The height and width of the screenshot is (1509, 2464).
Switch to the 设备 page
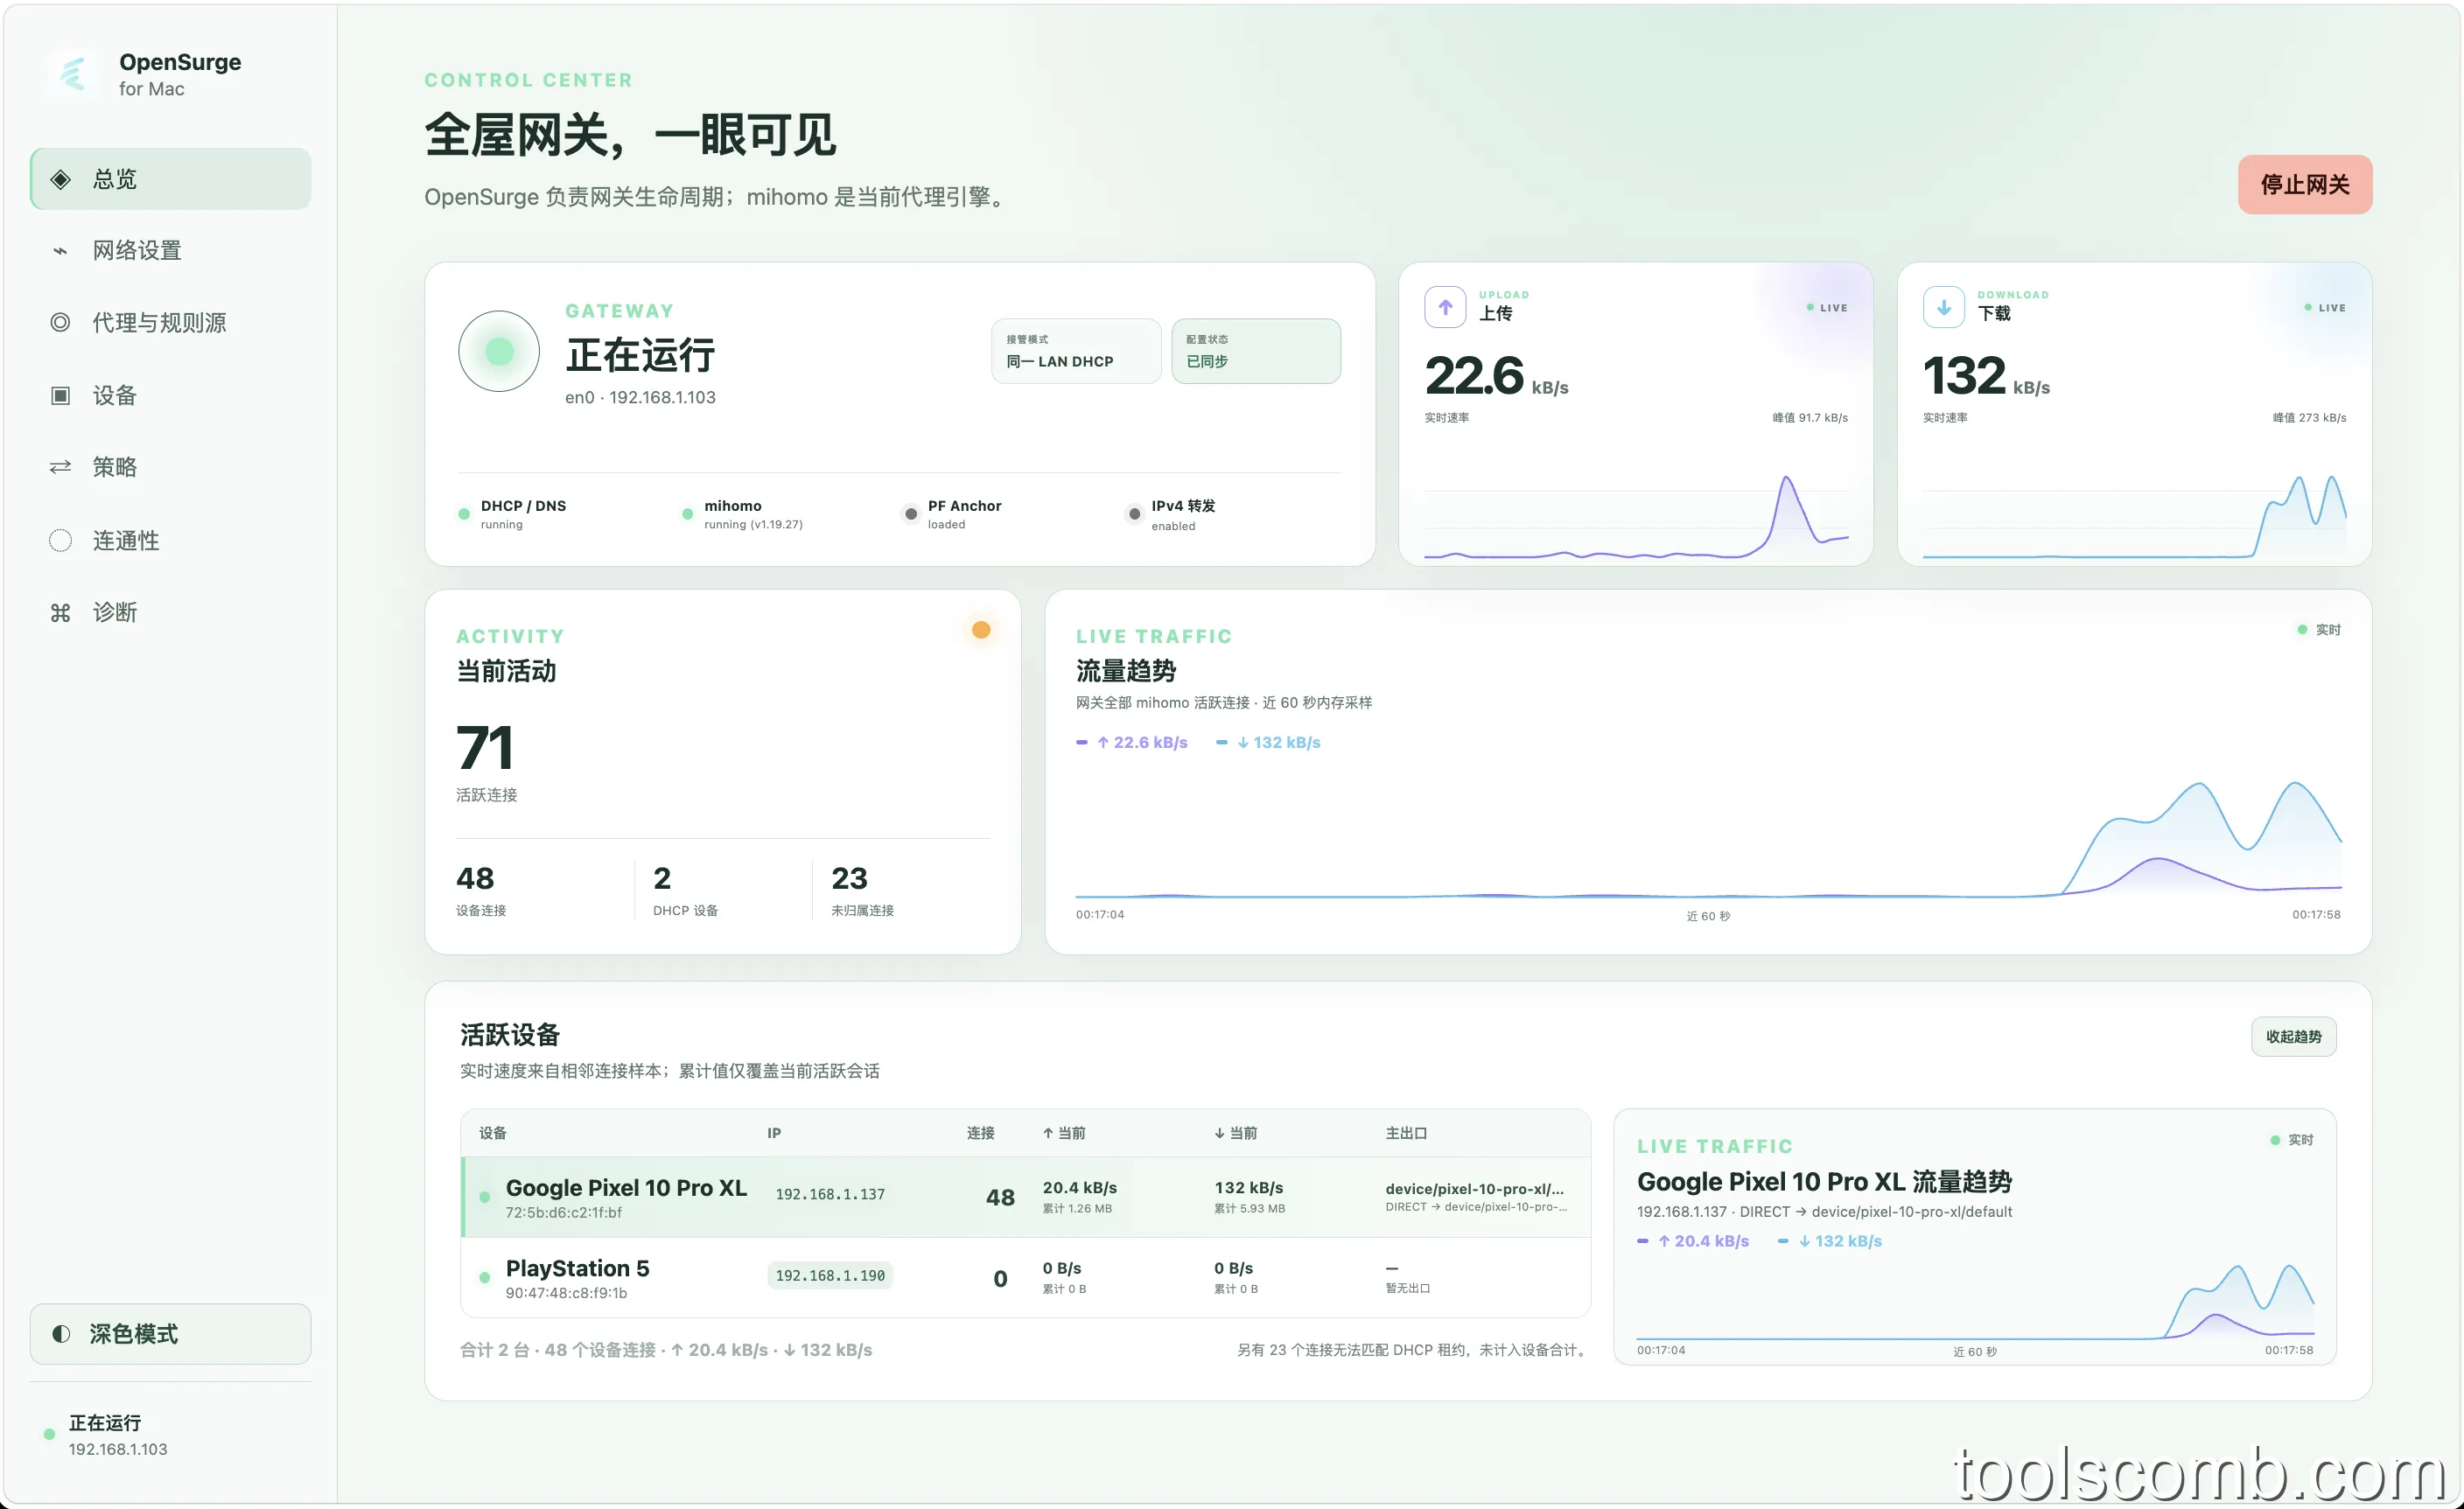click(170, 395)
